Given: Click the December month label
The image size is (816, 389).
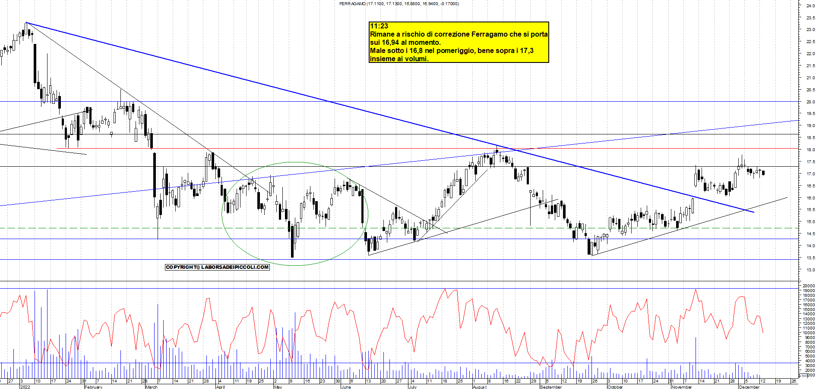Looking at the screenshot, I should click(x=749, y=387).
